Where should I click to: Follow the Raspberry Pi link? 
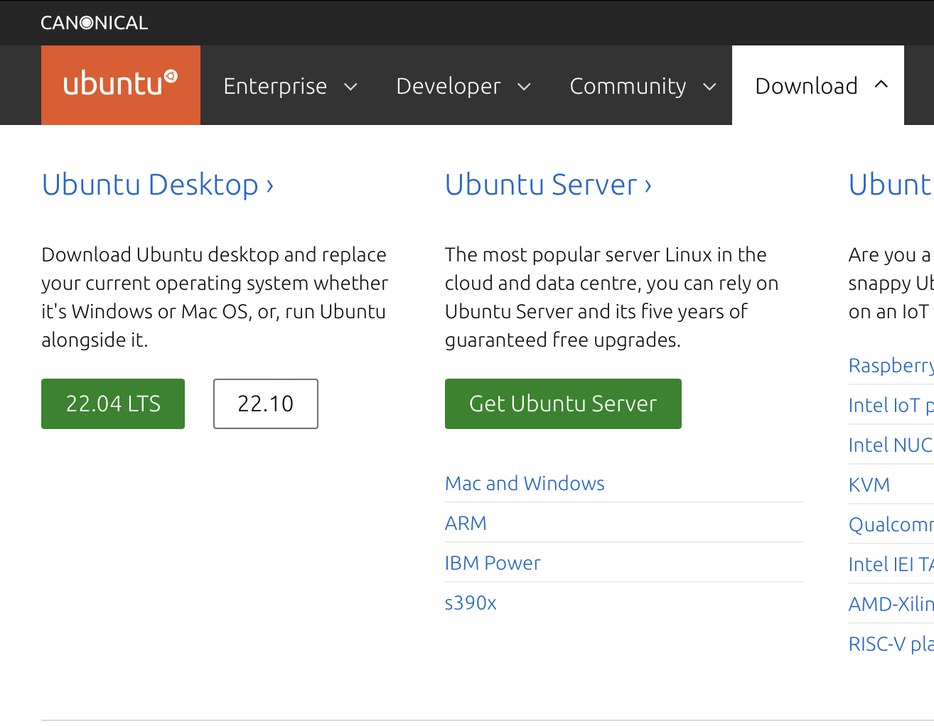pyautogui.click(x=891, y=365)
